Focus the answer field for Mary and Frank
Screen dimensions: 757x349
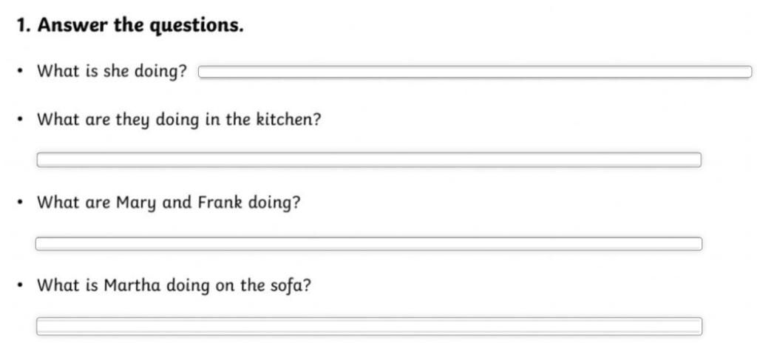(369, 244)
